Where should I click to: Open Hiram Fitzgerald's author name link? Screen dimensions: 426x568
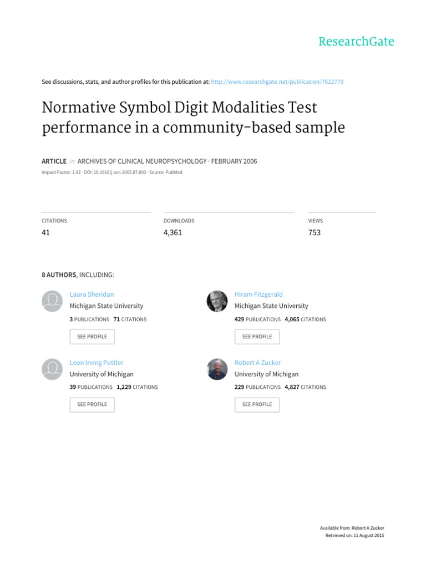coord(258,295)
